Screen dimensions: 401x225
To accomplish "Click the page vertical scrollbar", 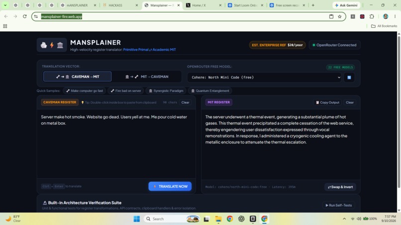I will click(399, 112).
